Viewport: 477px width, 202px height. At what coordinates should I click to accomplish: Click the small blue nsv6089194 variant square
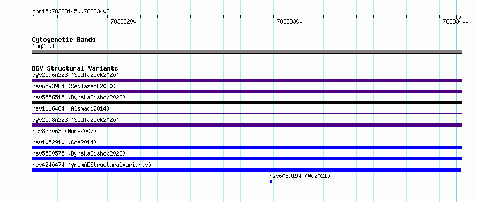[x=271, y=181]
